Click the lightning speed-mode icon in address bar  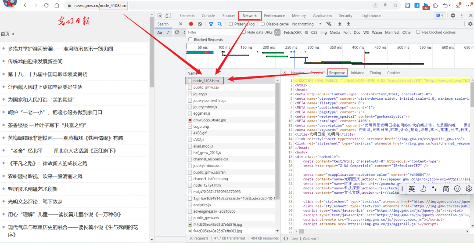tap(385, 5)
